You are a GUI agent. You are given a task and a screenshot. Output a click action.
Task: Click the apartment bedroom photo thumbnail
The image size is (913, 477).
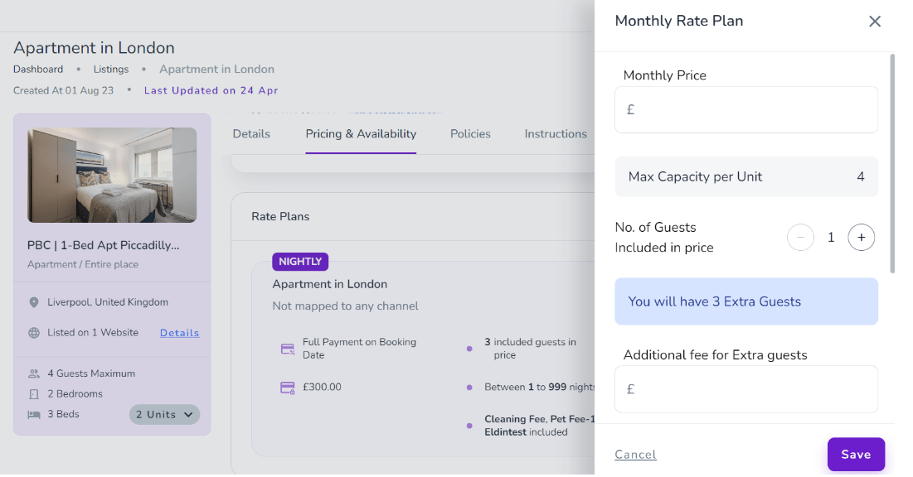(111, 174)
